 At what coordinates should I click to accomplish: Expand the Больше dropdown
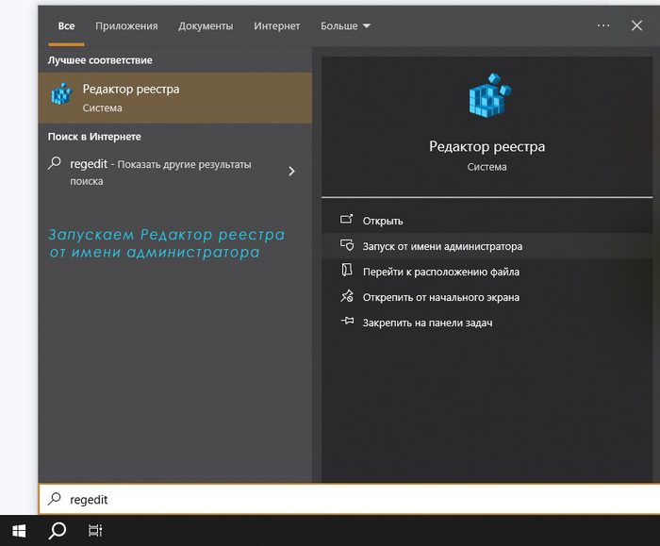point(345,26)
